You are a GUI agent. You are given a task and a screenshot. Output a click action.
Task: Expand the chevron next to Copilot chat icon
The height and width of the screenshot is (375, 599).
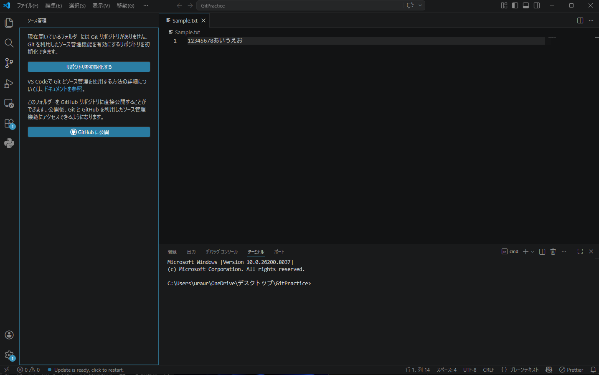click(420, 5)
